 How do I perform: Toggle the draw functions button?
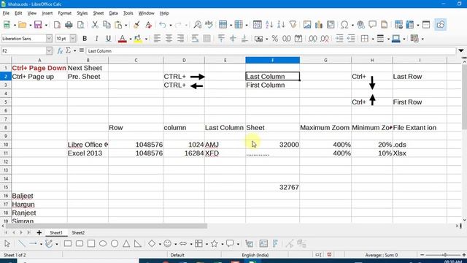point(441,25)
